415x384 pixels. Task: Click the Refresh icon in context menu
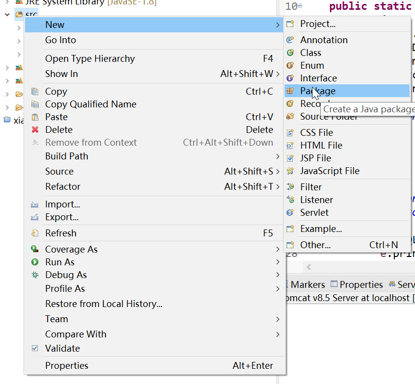click(35, 233)
